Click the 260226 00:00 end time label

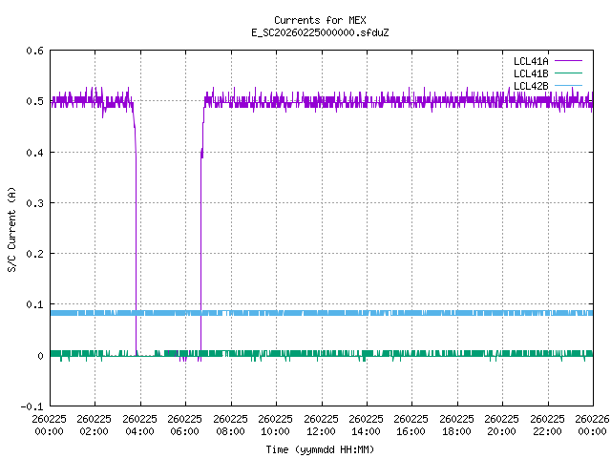(591, 425)
